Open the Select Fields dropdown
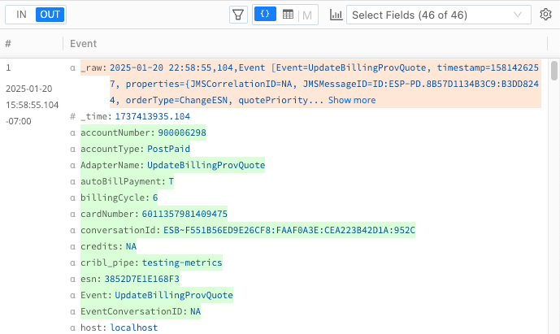The image size is (560, 334). click(439, 15)
